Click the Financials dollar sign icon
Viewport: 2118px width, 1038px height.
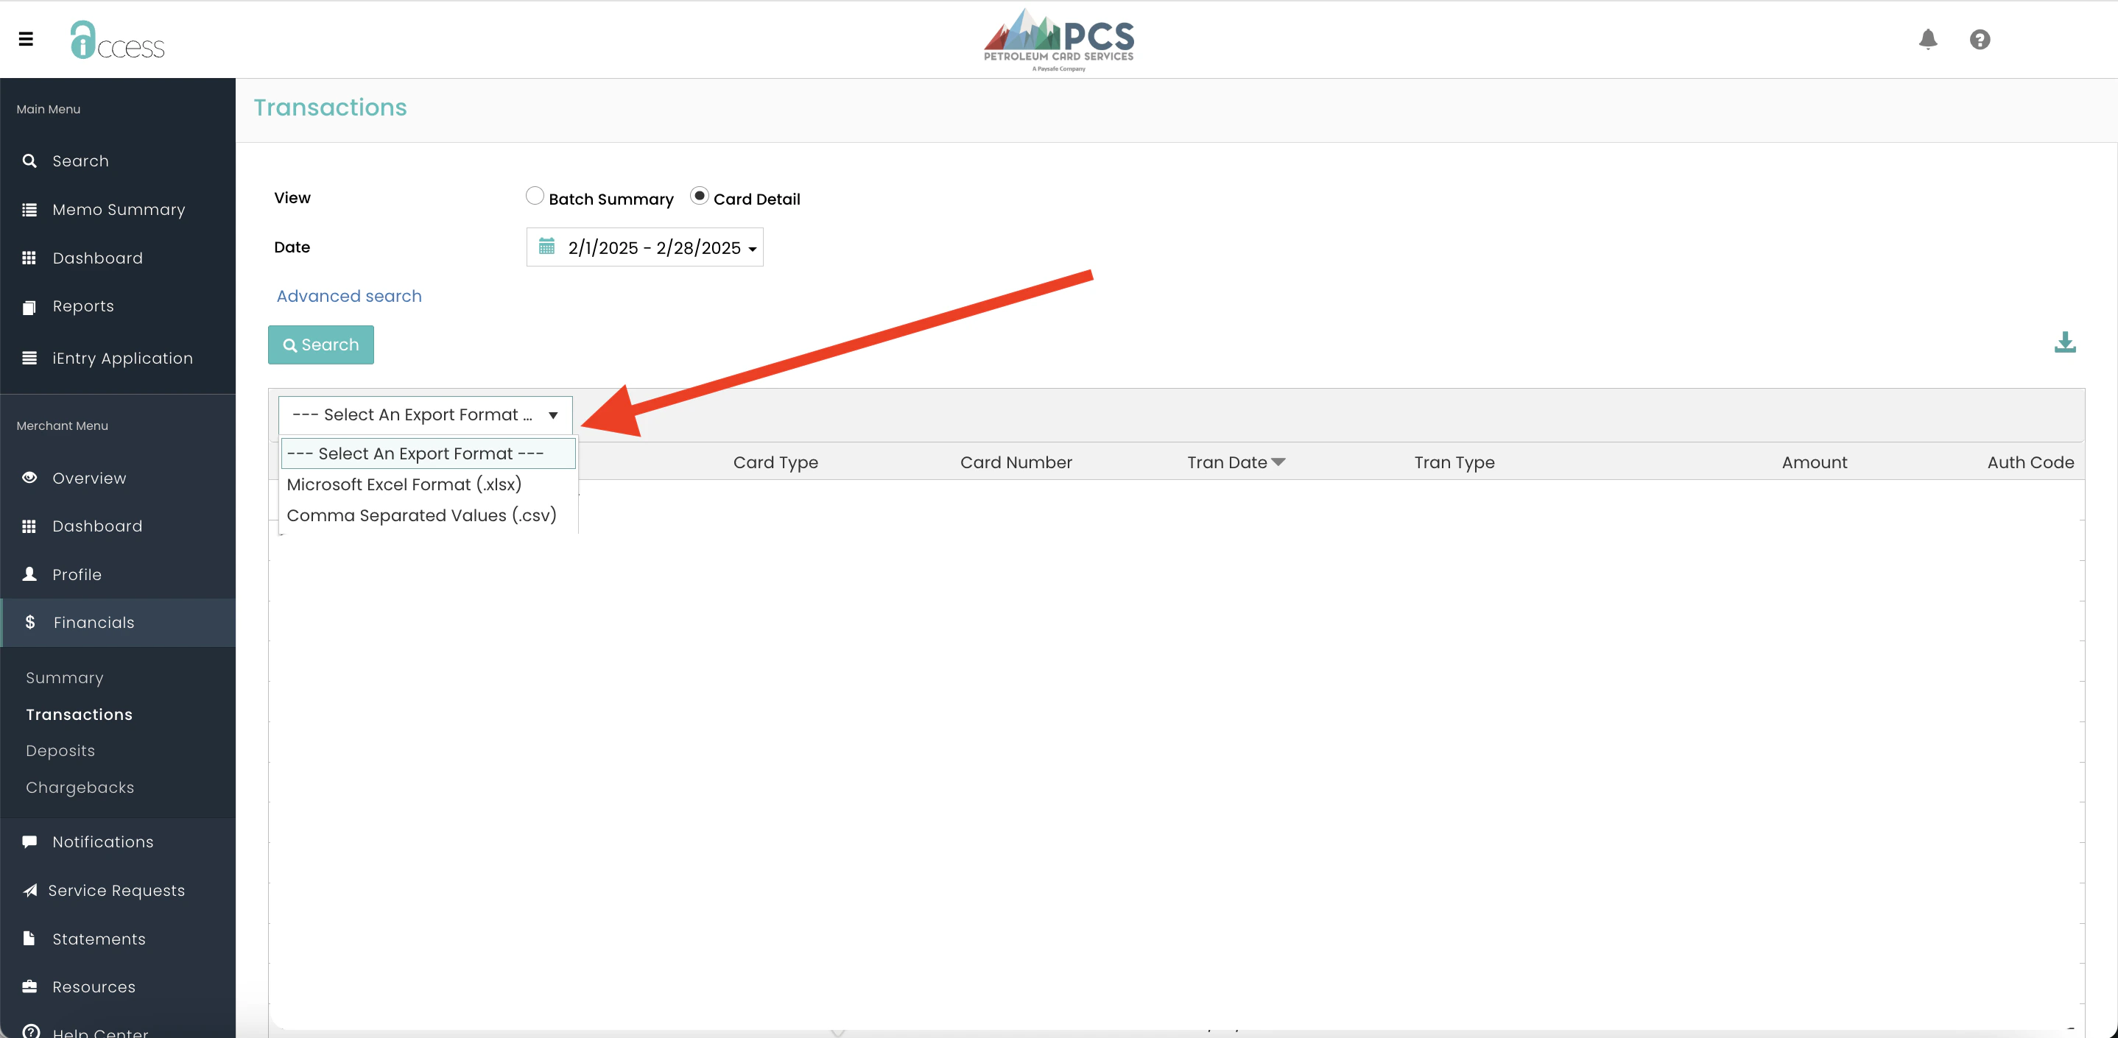[30, 622]
